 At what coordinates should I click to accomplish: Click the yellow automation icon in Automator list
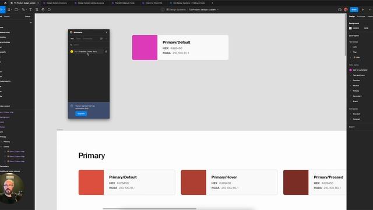[x=72, y=51]
